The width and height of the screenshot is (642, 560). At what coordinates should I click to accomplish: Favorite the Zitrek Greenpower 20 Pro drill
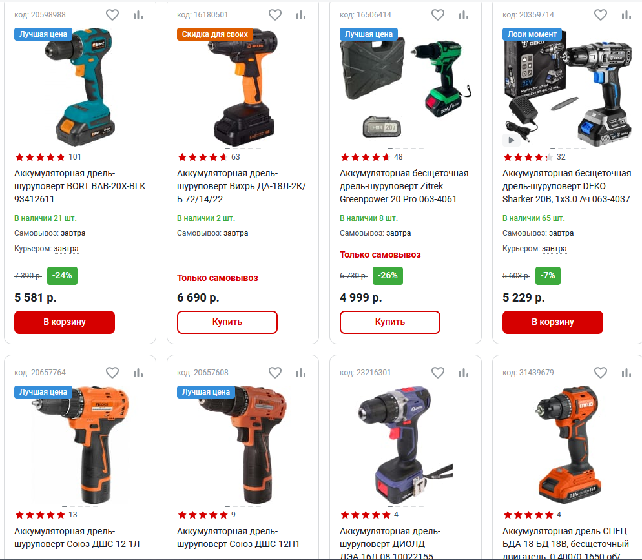tap(438, 15)
